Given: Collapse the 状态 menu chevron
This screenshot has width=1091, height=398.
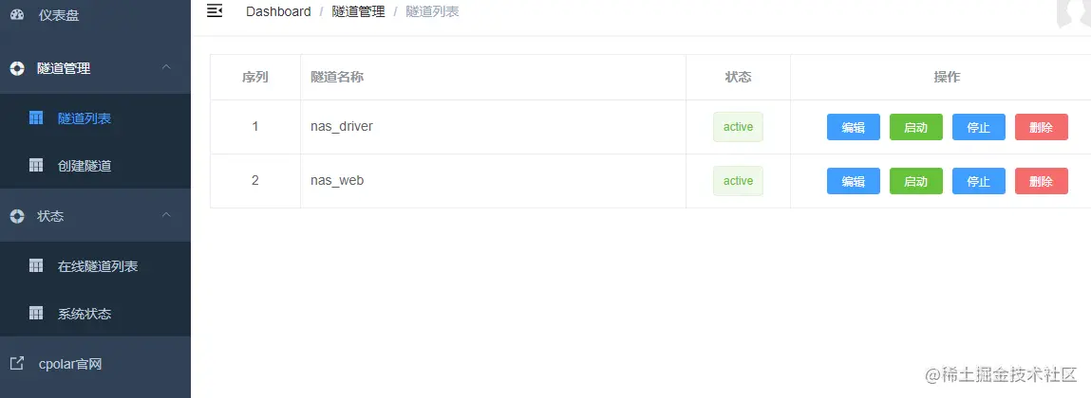Looking at the screenshot, I should pyautogui.click(x=166, y=215).
